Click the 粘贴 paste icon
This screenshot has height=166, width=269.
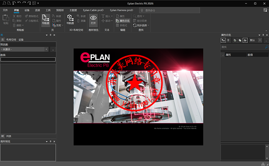coord(5,19)
